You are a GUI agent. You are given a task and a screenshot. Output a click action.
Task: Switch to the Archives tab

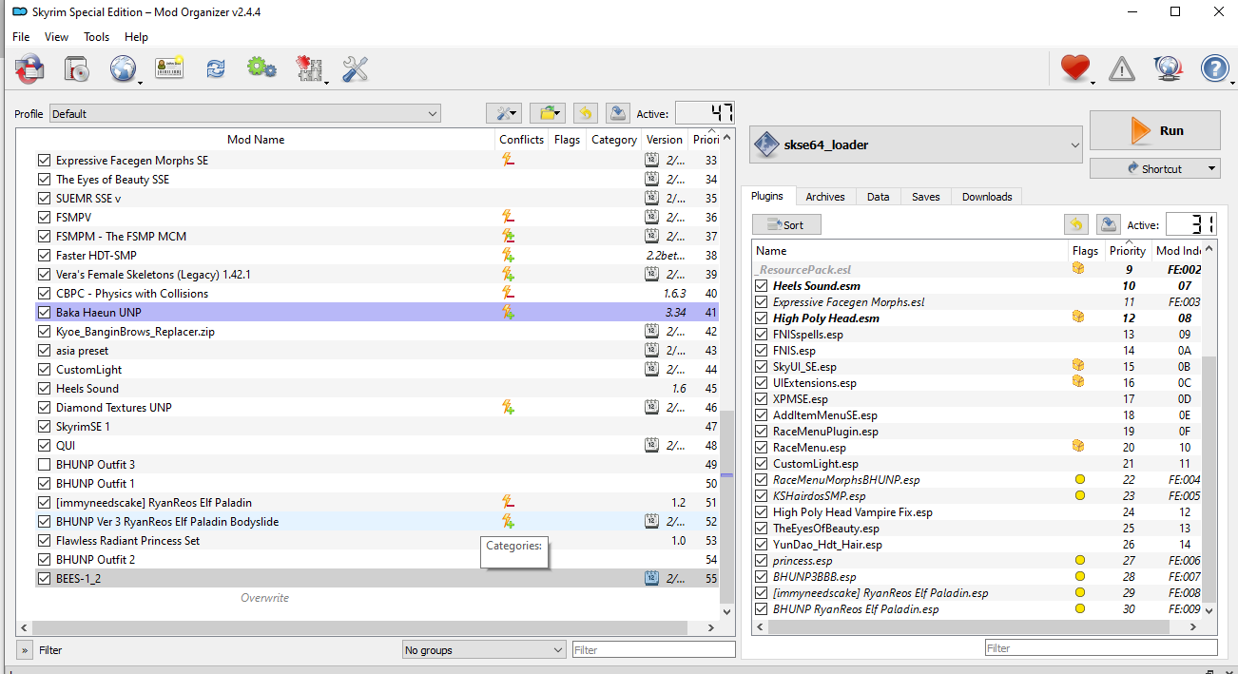(x=824, y=197)
